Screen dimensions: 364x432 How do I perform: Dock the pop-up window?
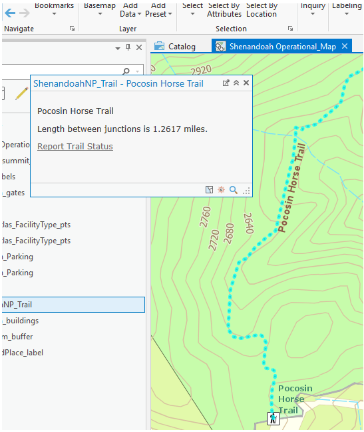click(x=226, y=83)
